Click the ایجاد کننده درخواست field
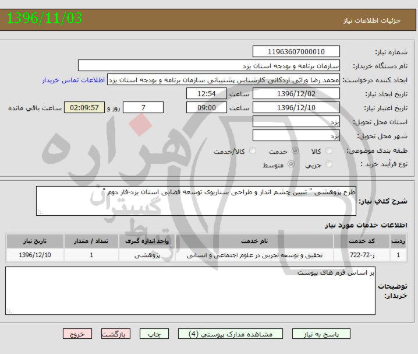Screen dimensions: 418x354 tap(224, 80)
